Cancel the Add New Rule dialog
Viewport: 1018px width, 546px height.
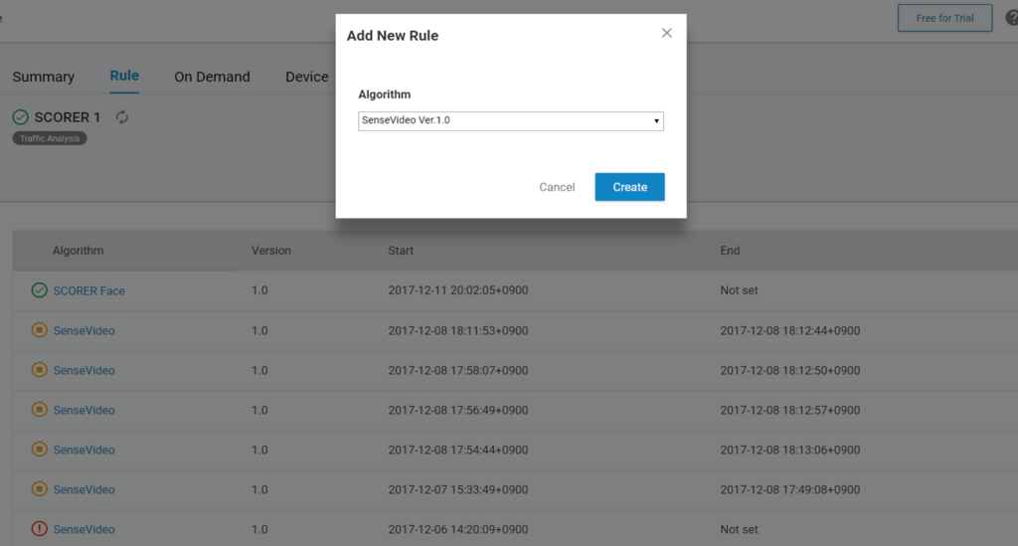(x=557, y=187)
